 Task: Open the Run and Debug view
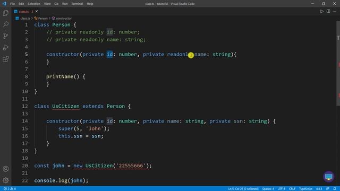(x=6, y=47)
